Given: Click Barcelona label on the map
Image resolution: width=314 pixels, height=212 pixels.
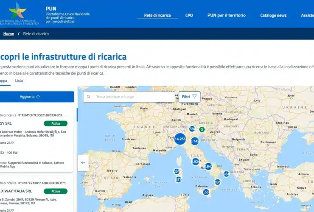Looking at the screenshot, I should click(x=143, y=164).
